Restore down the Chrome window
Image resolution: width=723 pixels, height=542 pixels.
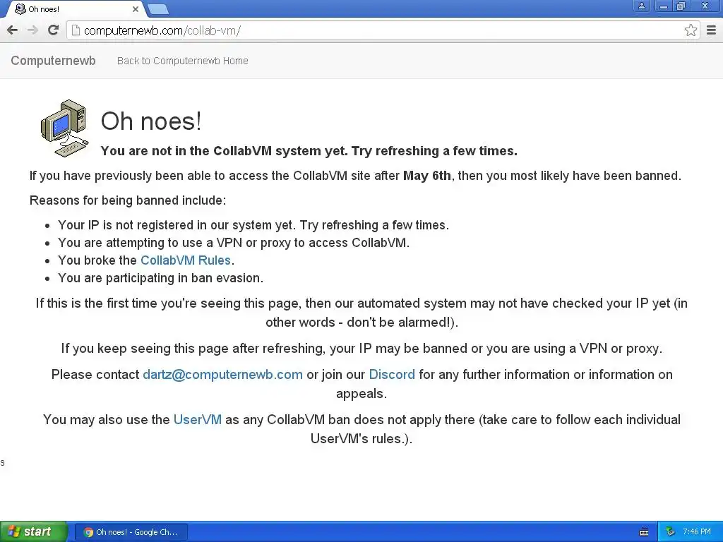pos(681,6)
